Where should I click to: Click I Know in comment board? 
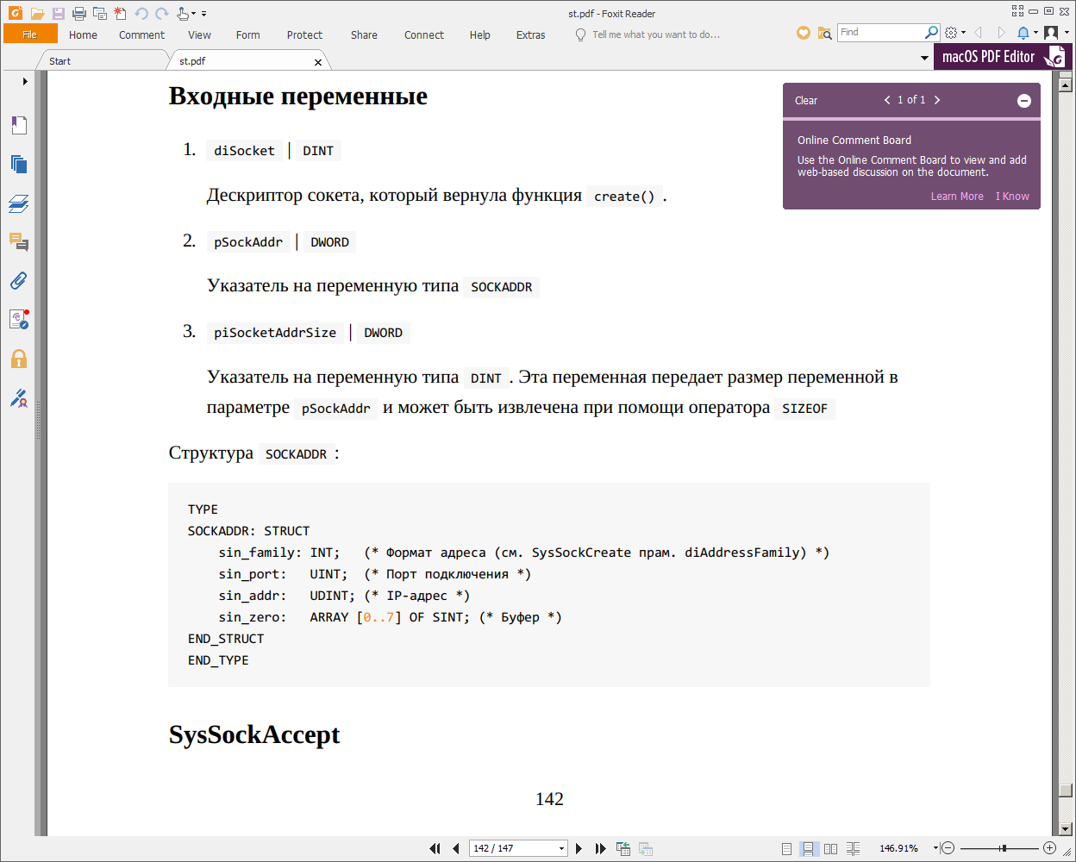[1012, 197]
